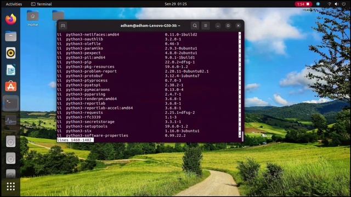Image resolution: width=351 pixels, height=197 pixels.
Task: Open second disc drive icon in dock
Action: coord(11,158)
